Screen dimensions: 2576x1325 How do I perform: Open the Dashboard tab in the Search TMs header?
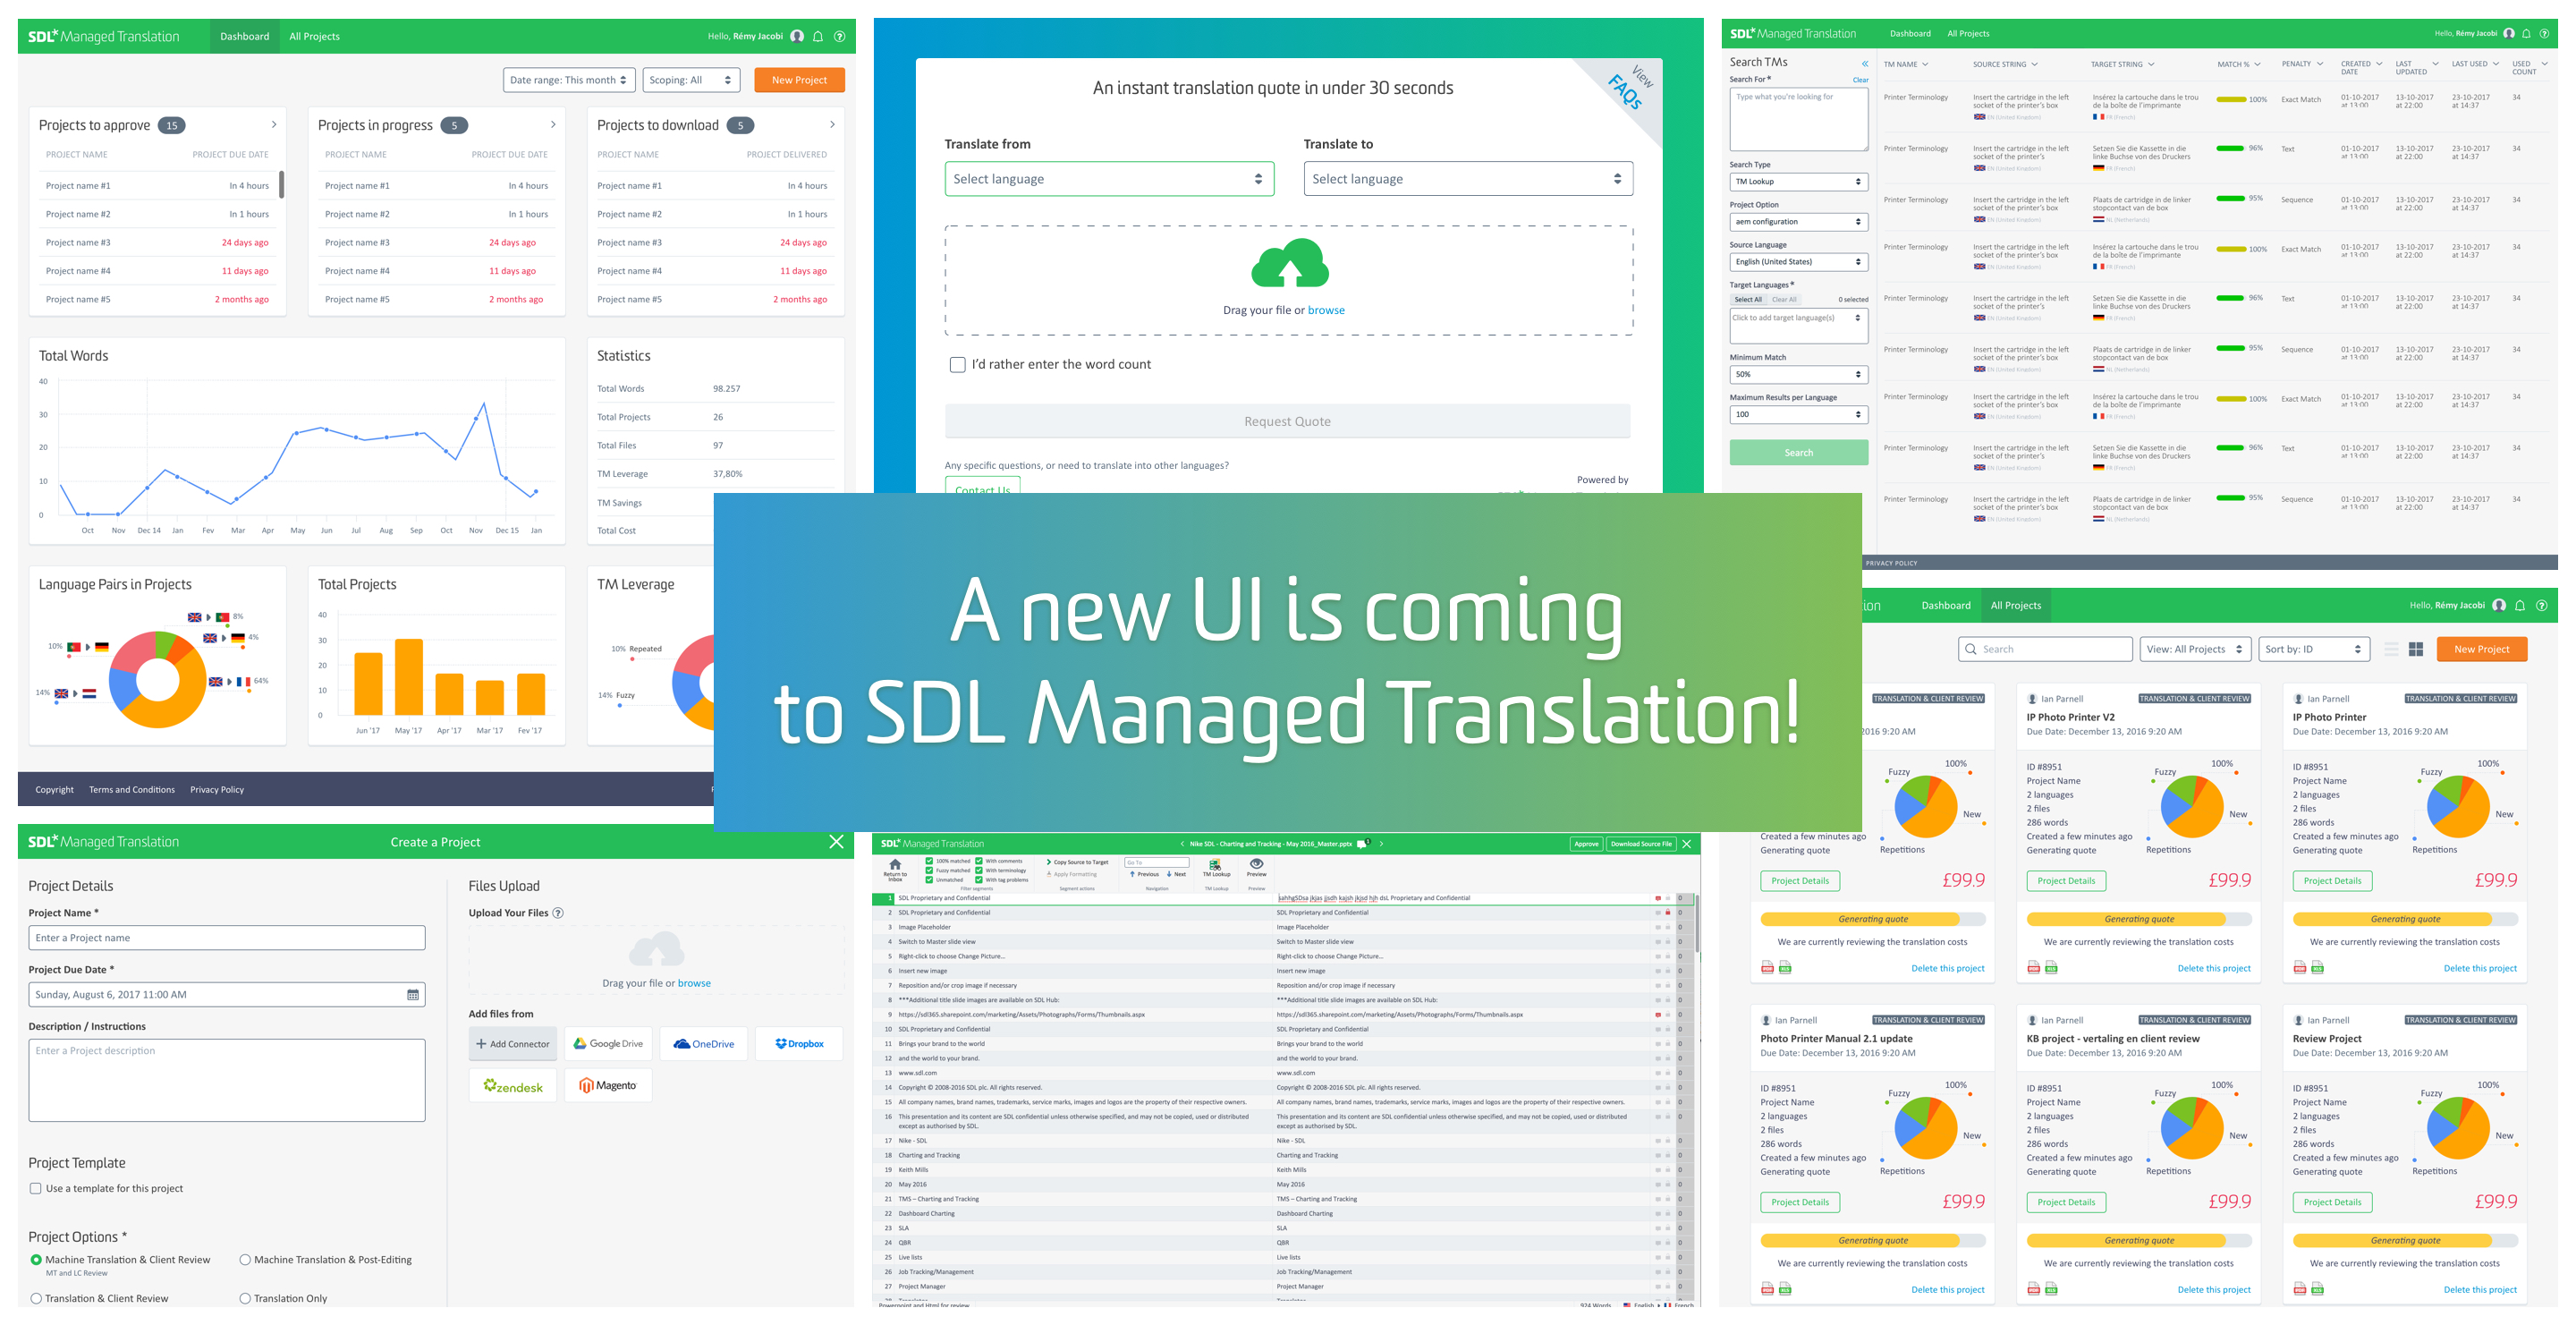(x=1910, y=33)
